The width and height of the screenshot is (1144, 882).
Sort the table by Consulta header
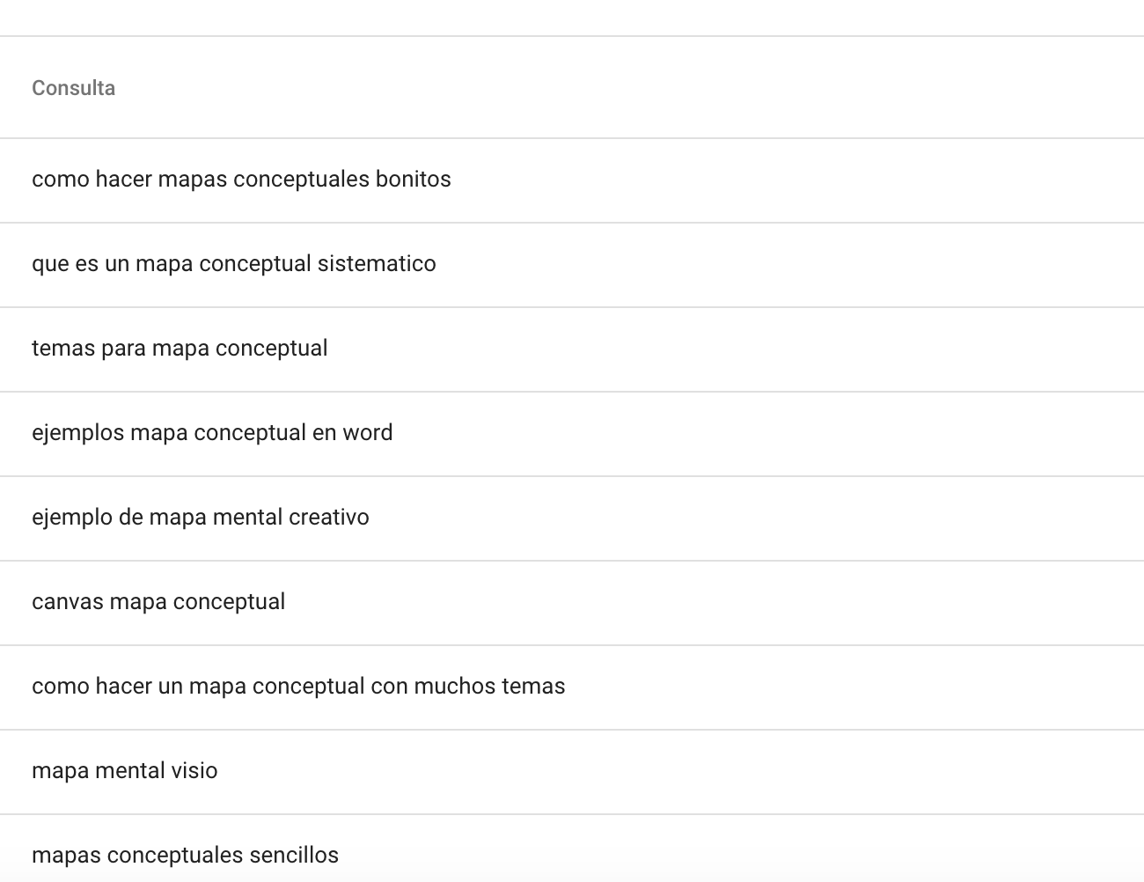tap(73, 88)
